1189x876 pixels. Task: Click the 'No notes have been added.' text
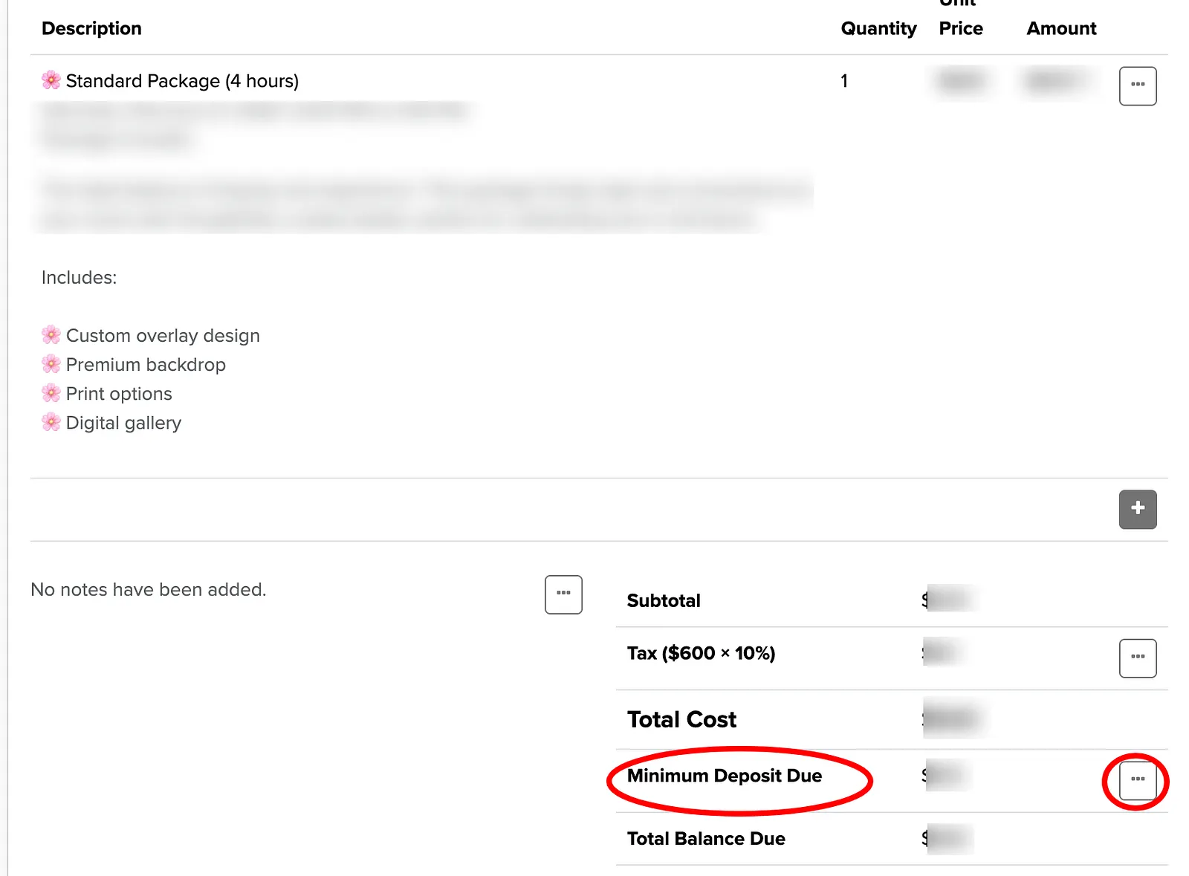coord(149,590)
